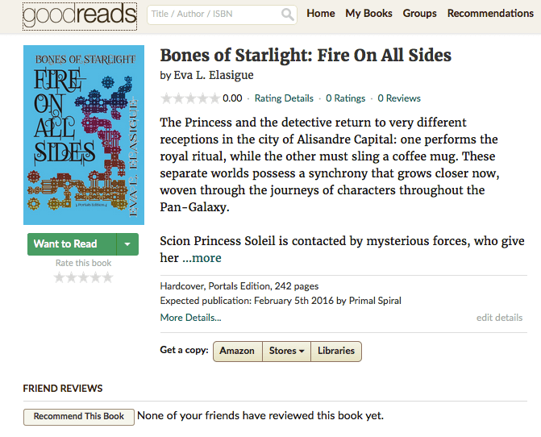Click the search magnifier icon
Screen dimensions: 541x437
[x=288, y=15]
